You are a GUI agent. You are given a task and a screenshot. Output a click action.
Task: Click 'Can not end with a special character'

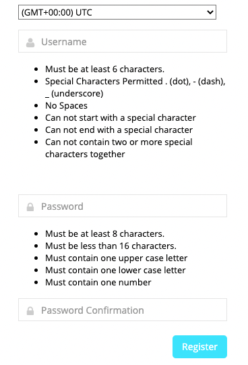pyautogui.click(x=119, y=130)
